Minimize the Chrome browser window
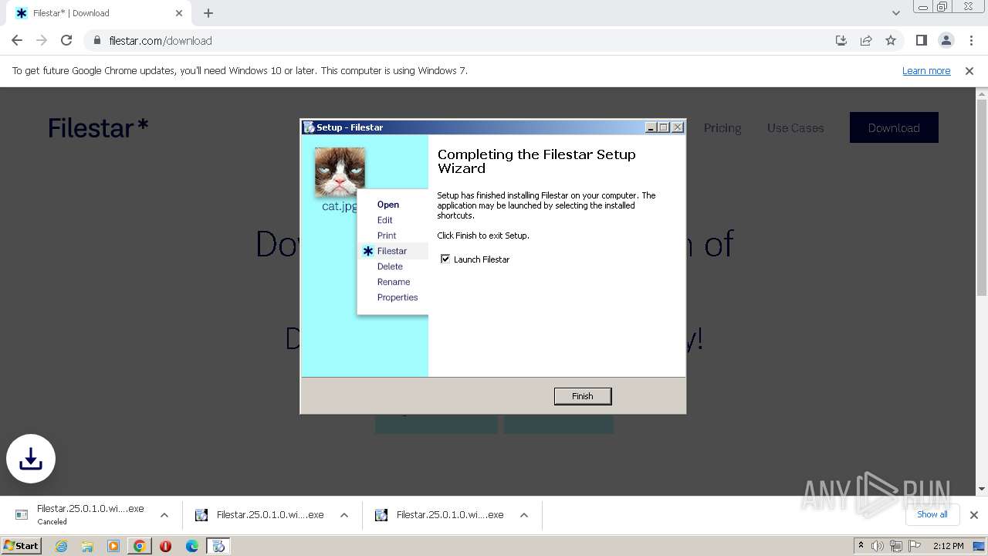This screenshot has height=556, width=988. pos(922,7)
